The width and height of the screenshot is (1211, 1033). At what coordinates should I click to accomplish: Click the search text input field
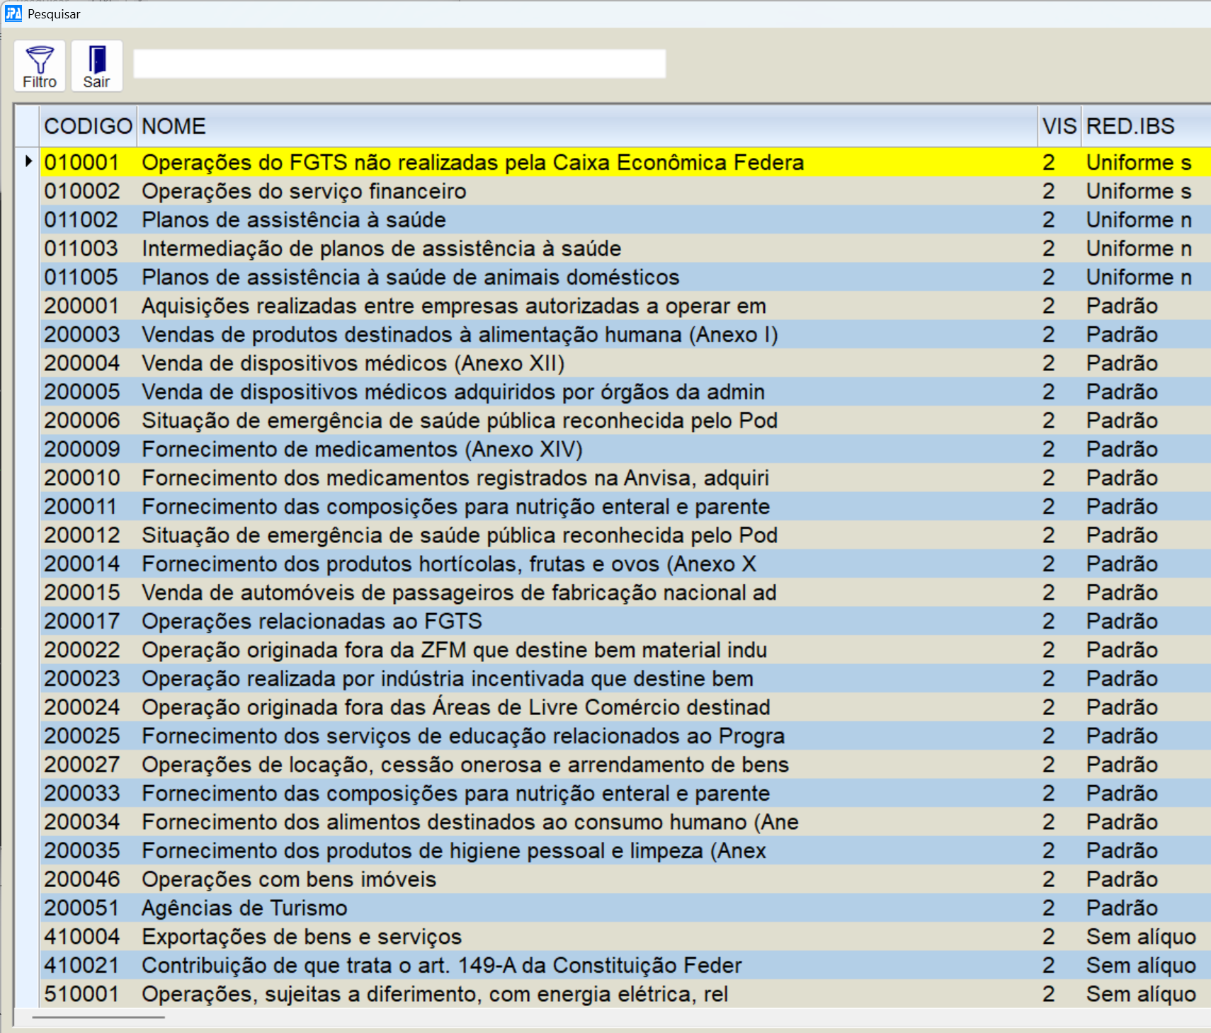pos(399,64)
